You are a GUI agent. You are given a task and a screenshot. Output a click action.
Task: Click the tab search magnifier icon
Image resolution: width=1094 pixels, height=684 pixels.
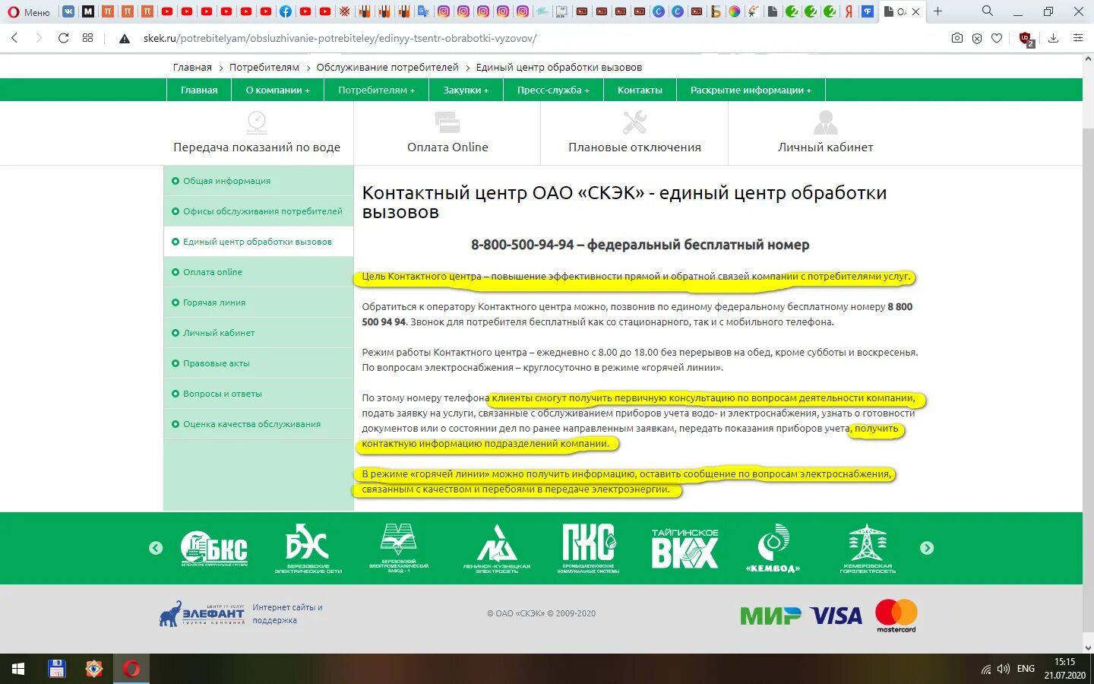[x=988, y=11]
